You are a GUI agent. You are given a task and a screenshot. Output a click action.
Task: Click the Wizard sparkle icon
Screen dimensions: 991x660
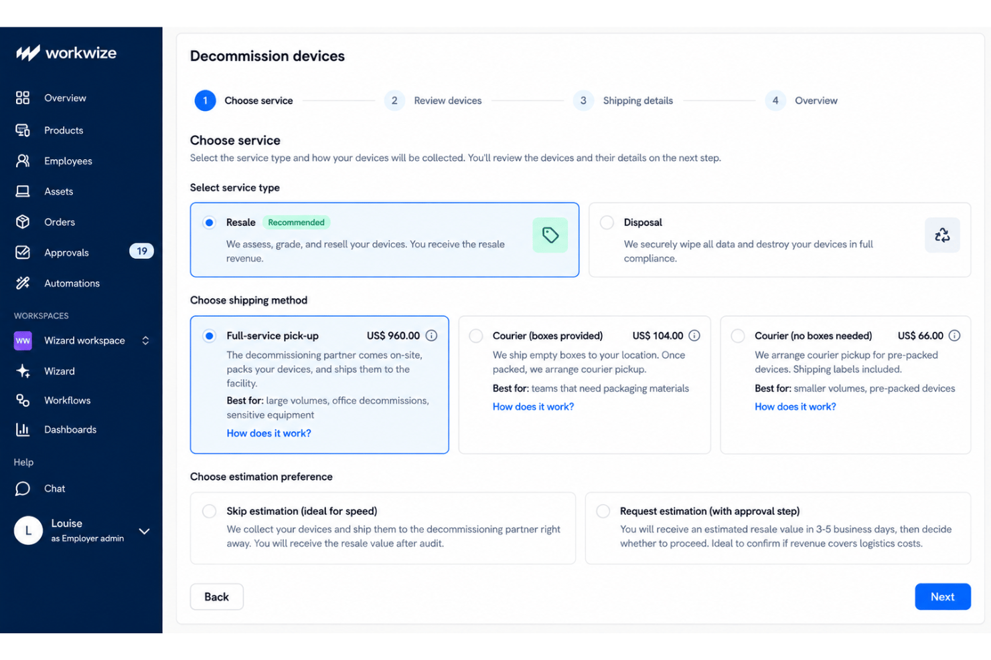coord(23,371)
